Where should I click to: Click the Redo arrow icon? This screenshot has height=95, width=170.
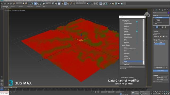point(5,3)
